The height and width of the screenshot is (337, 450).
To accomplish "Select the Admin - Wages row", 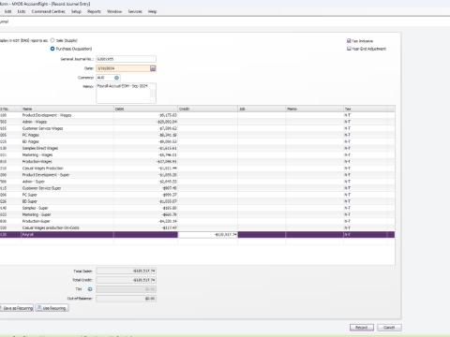I will click(x=197, y=122).
